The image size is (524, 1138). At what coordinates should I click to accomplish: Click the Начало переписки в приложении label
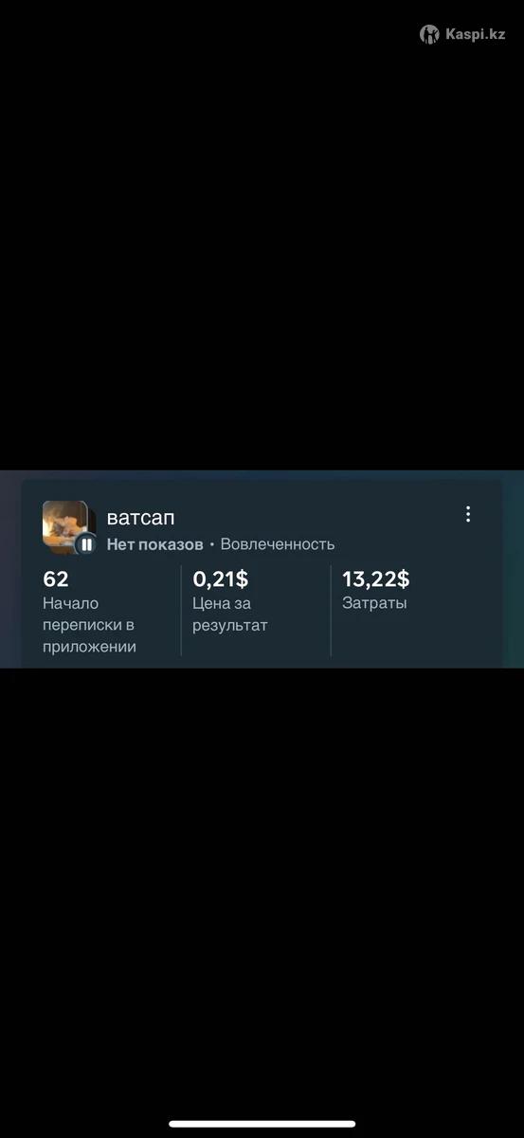point(89,625)
